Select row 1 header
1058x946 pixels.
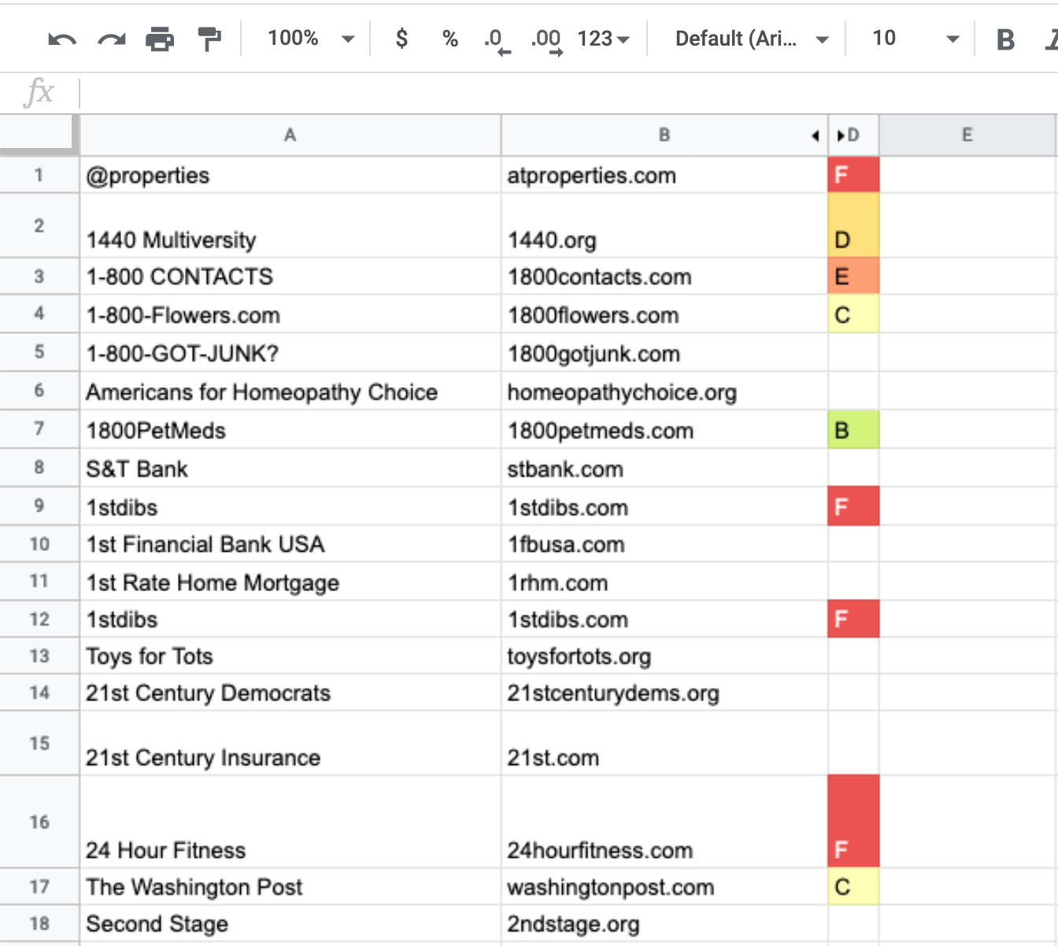(39, 175)
